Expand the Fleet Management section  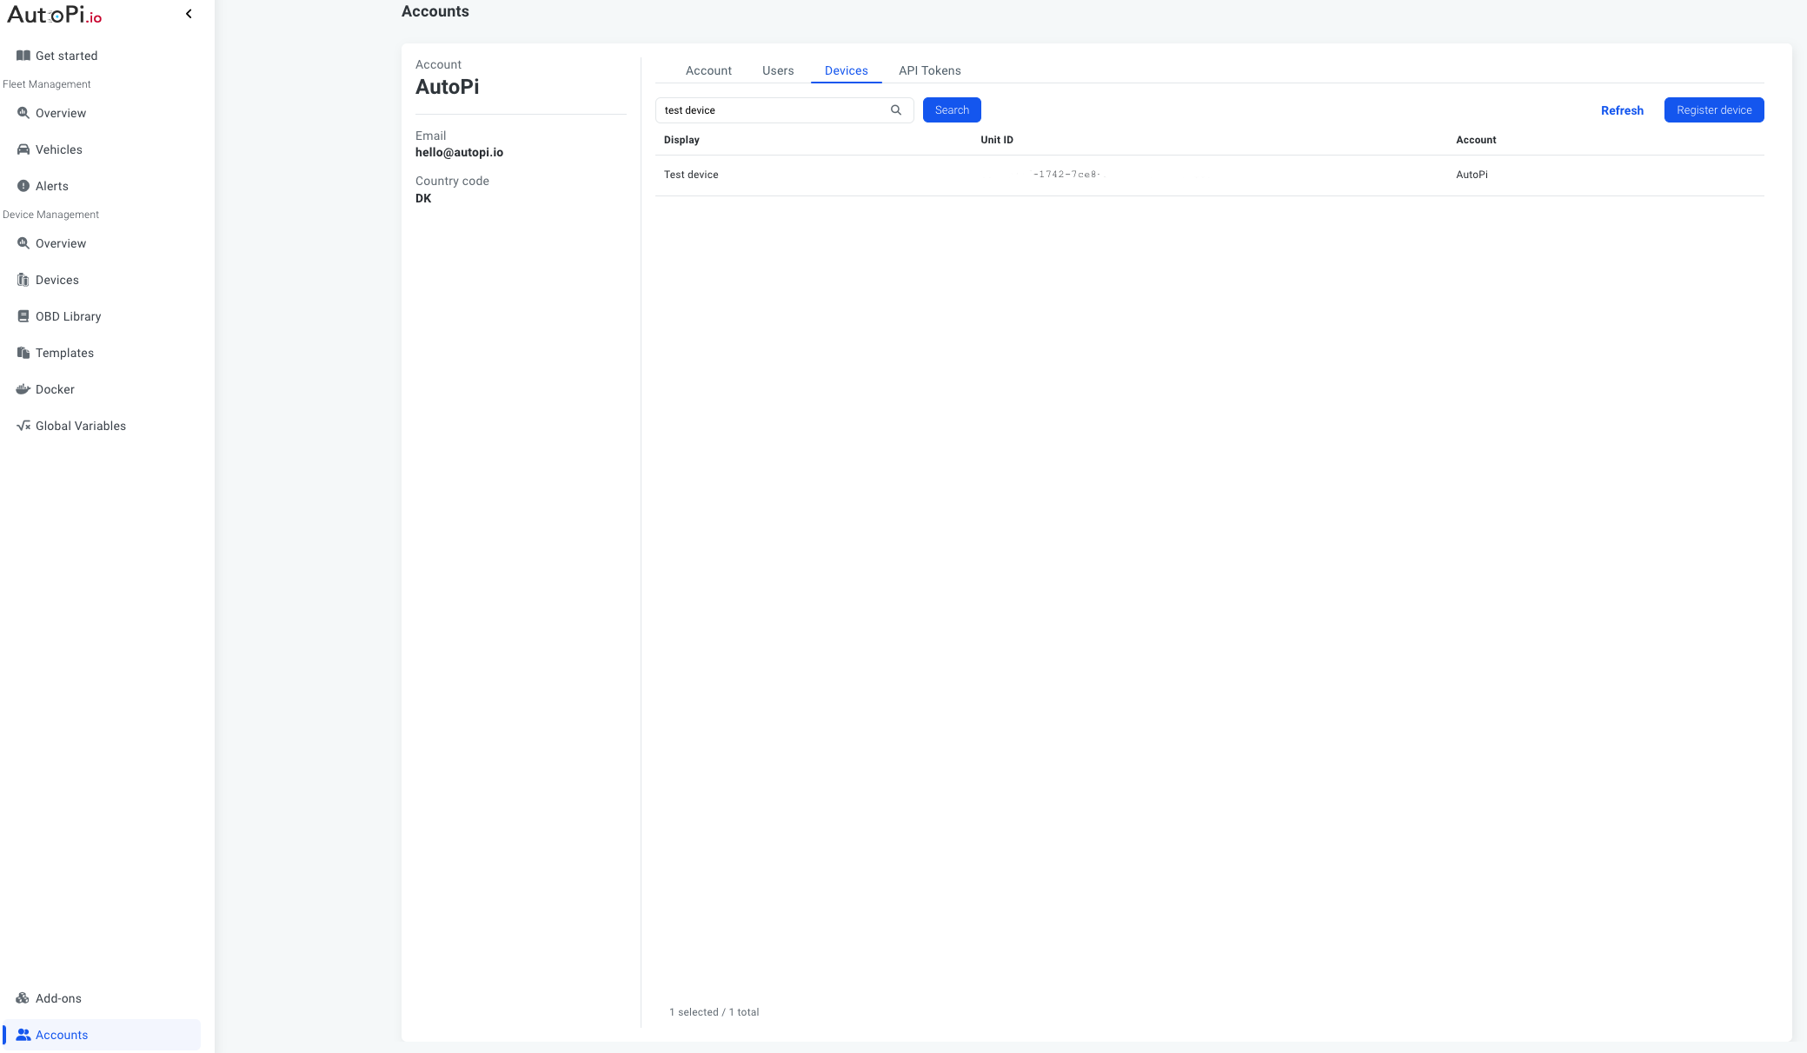[x=46, y=84]
